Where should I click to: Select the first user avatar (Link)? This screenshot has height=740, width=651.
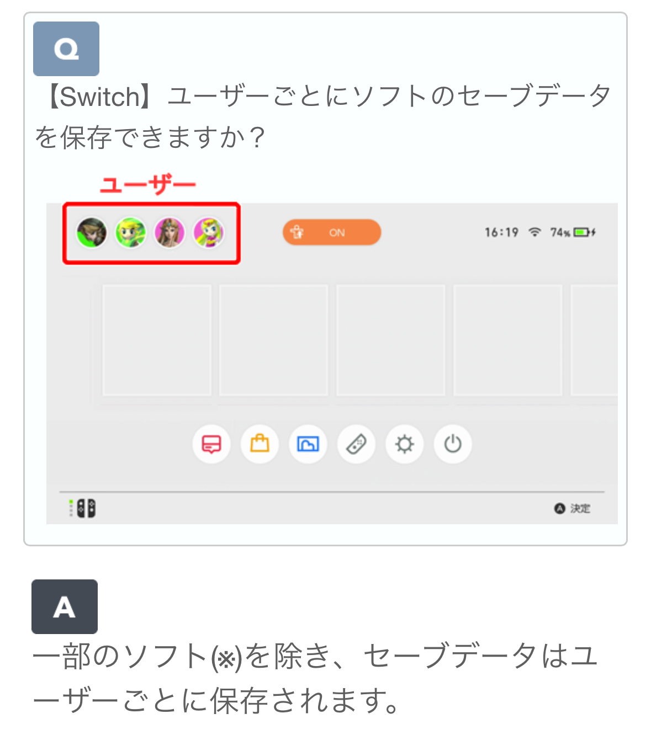point(92,232)
